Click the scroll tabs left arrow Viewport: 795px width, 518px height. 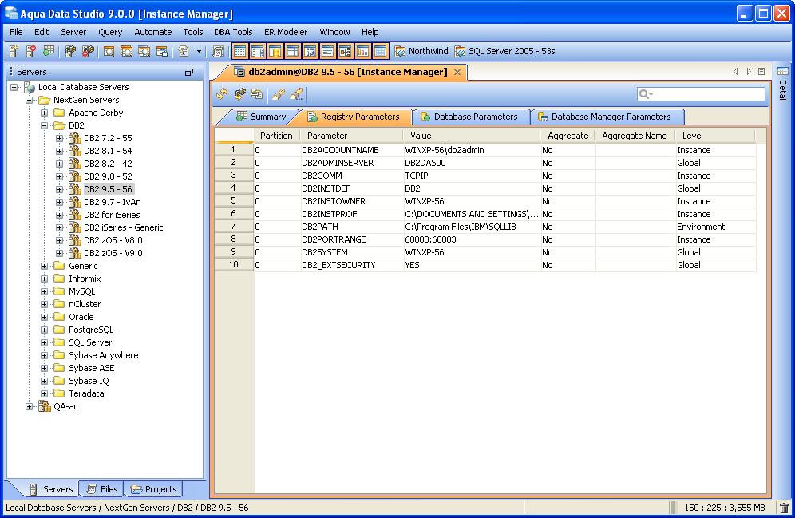click(x=736, y=72)
